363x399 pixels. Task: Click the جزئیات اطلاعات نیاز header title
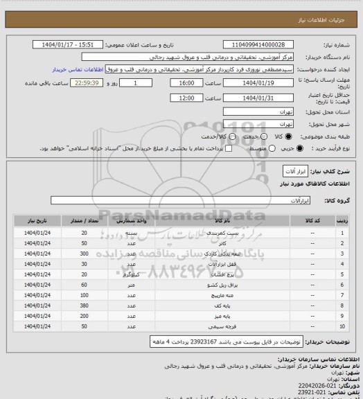321,20
